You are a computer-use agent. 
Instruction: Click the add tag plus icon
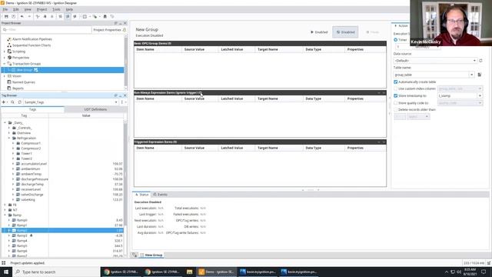coord(4,102)
